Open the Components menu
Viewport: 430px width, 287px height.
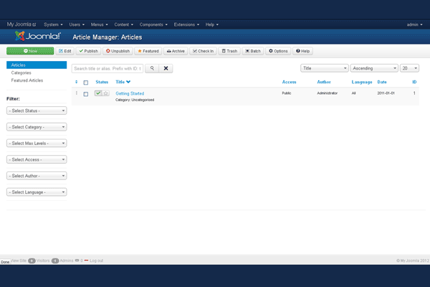tap(153, 24)
